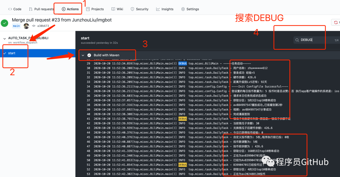Click the Wiki book icon
The height and width of the screenshot is (177, 340).
(x=113, y=9)
